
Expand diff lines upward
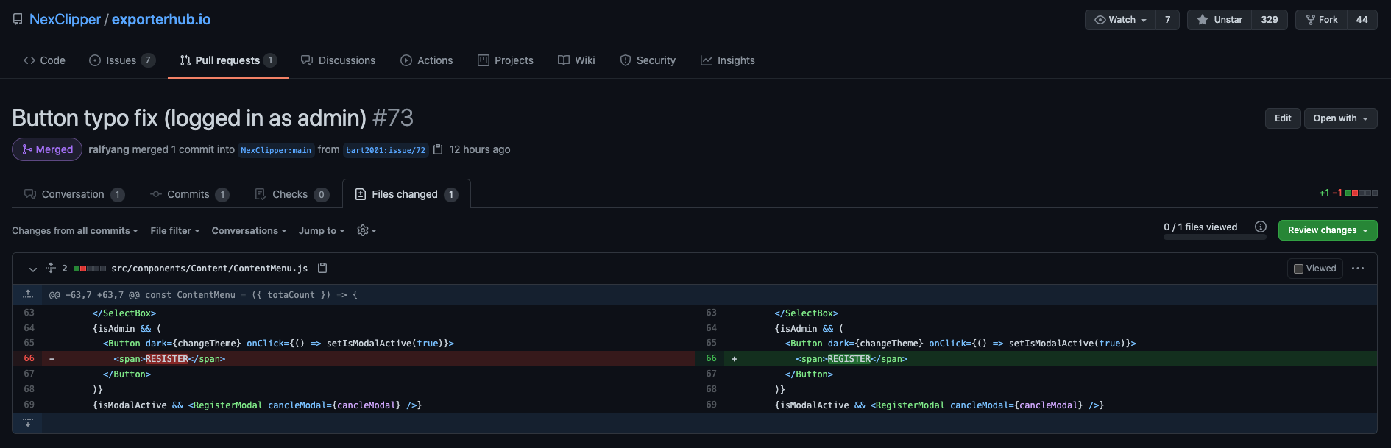point(27,294)
